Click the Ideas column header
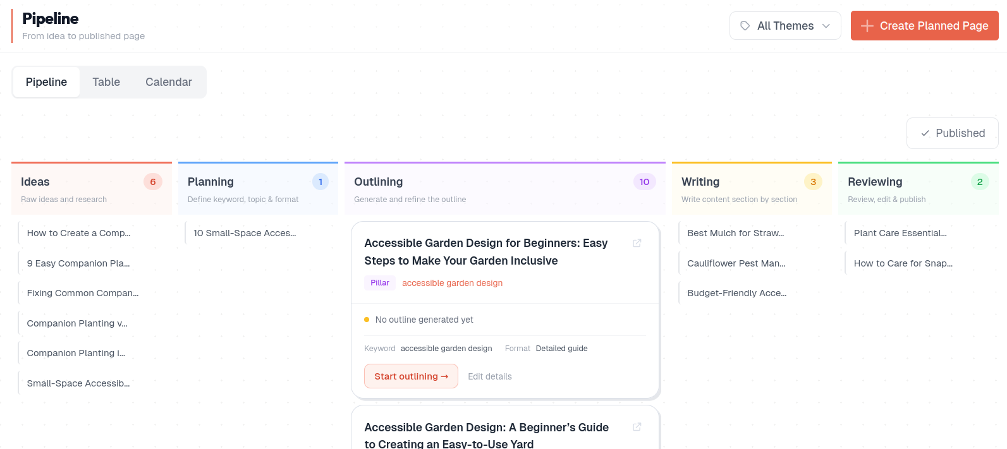This screenshot has height=449, width=1007. pos(92,189)
